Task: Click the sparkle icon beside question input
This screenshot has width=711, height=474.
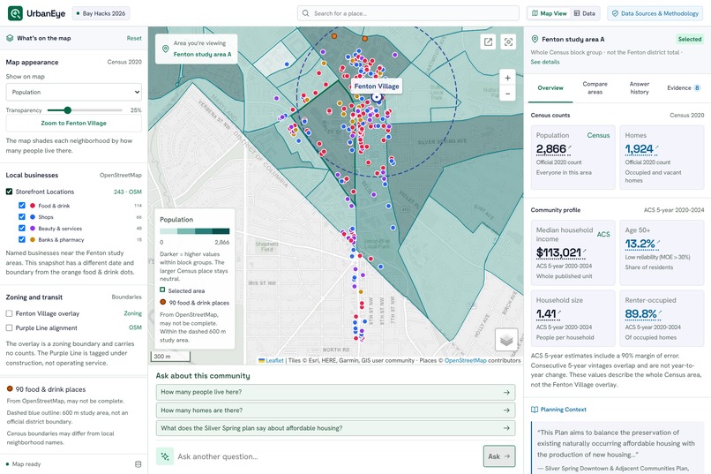Action: 165,456
